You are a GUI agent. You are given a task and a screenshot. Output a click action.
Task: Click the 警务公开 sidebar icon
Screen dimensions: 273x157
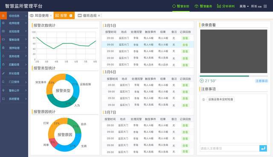coord(3,90)
